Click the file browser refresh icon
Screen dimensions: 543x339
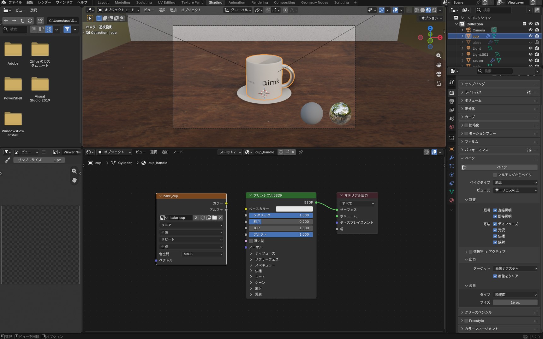[x=30, y=21]
